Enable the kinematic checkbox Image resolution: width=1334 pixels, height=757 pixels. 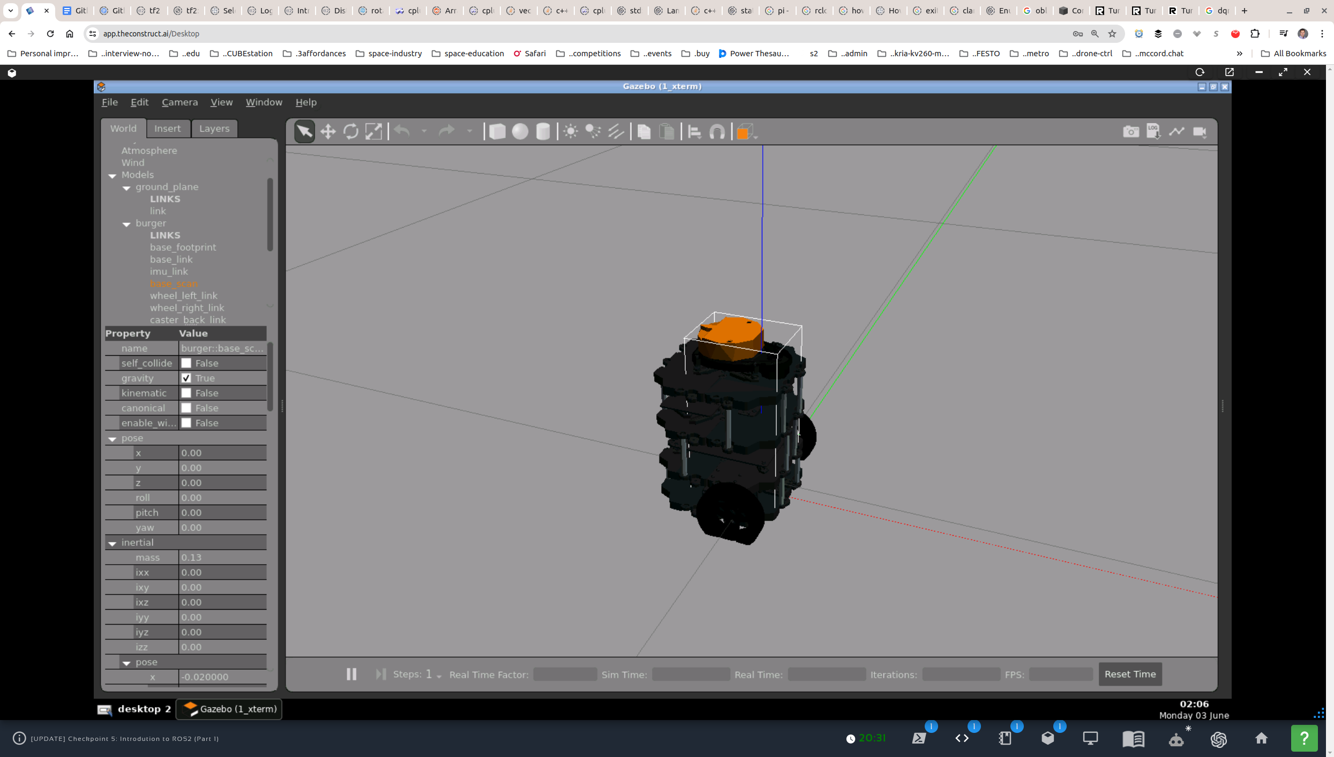(x=186, y=393)
